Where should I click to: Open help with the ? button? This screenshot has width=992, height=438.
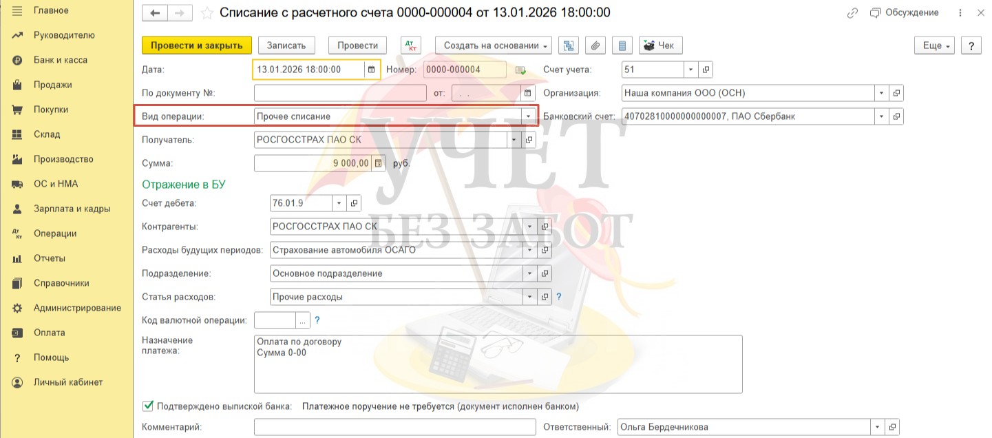tap(971, 45)
